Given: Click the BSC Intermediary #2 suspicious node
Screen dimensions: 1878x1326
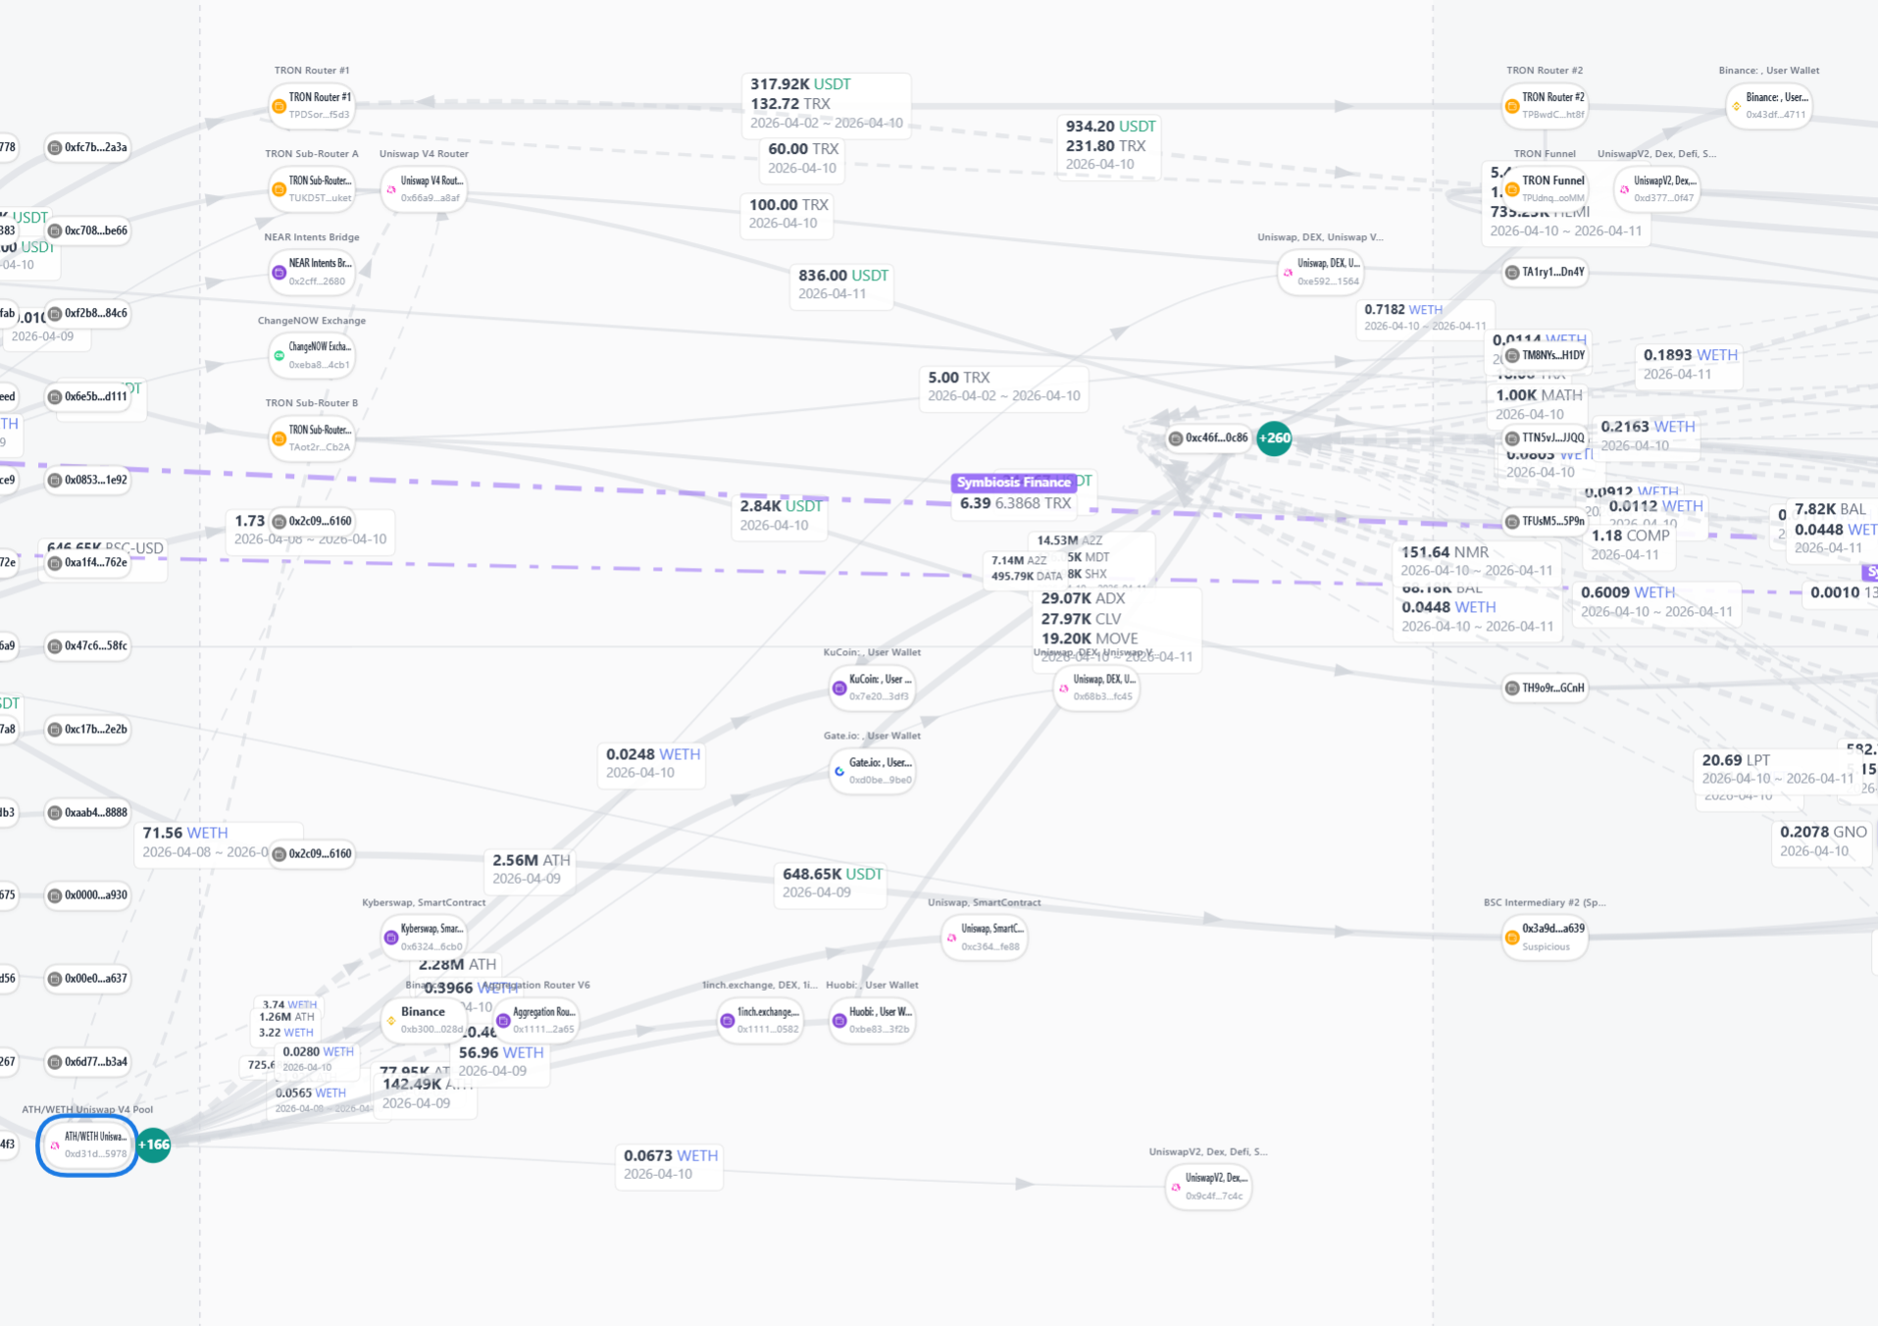Looking at the screenshot, I should (1544, 938).
